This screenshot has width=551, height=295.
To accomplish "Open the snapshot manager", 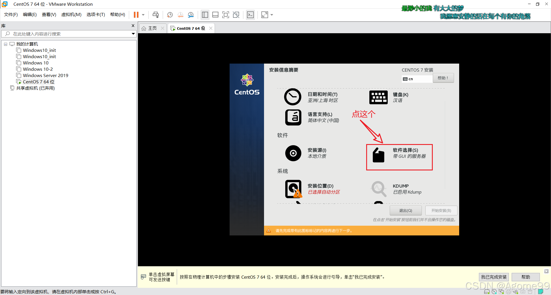I will click(x=191, y=15).
